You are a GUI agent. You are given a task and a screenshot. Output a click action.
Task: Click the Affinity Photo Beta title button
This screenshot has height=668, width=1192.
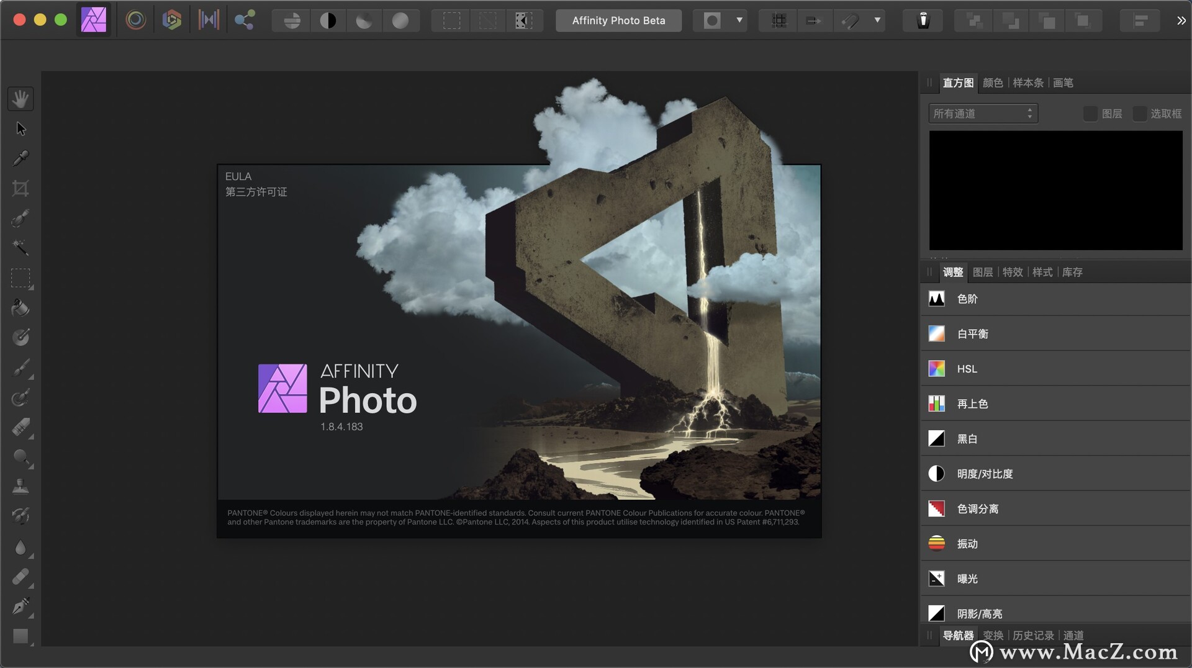click(618, 20)
